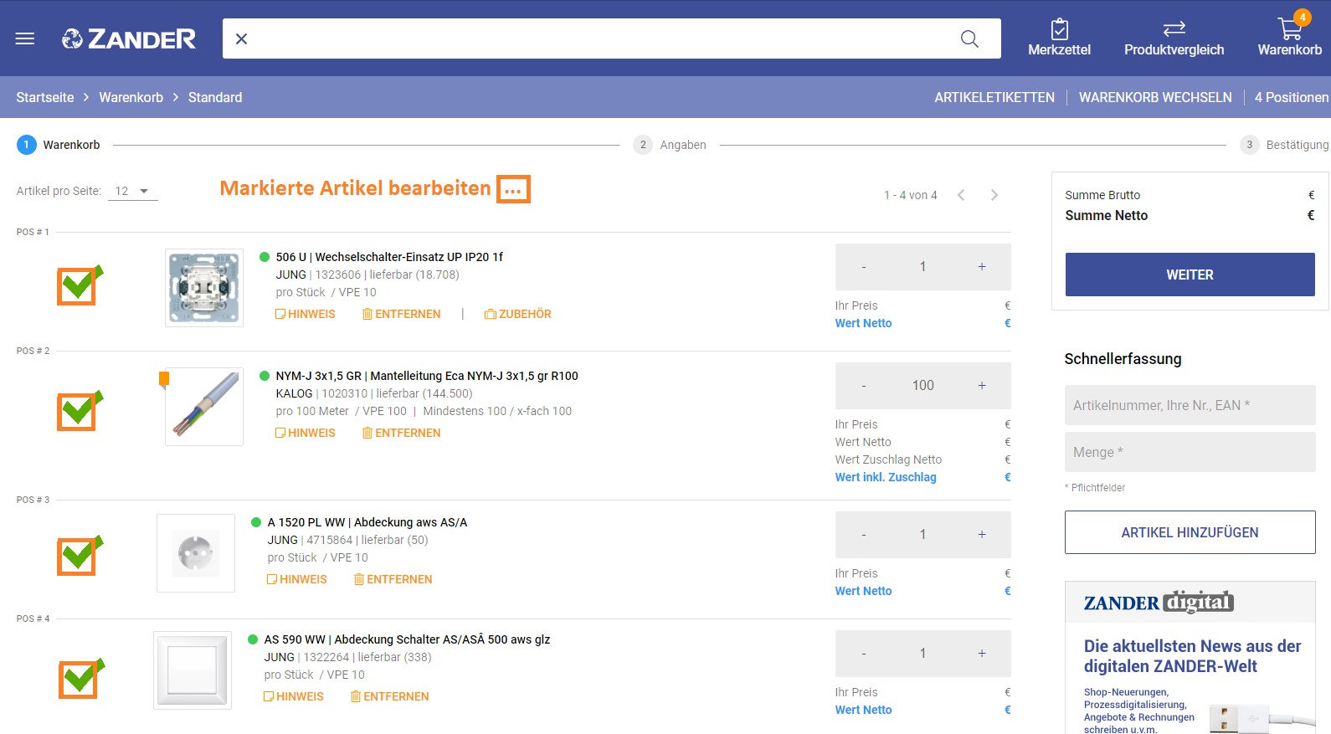The image size is (1331, 734).
Task: Open NYM-J cable product thumbnail
Action: (204, 407)
